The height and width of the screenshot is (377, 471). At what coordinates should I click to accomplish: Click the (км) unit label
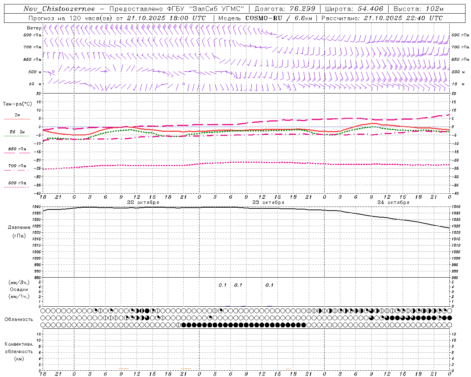pyautogui.click(x=19, y=359)
